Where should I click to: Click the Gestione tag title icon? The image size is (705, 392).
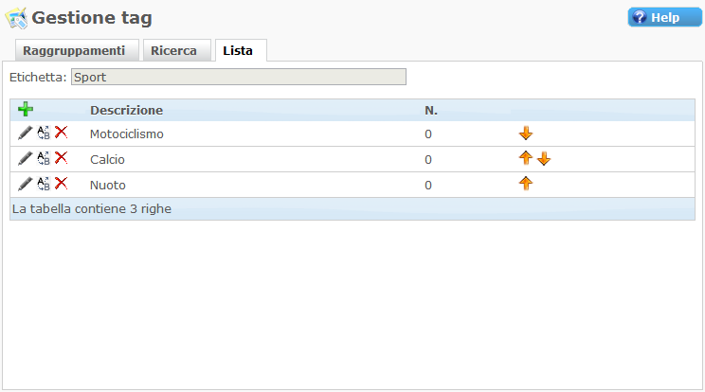16,18
